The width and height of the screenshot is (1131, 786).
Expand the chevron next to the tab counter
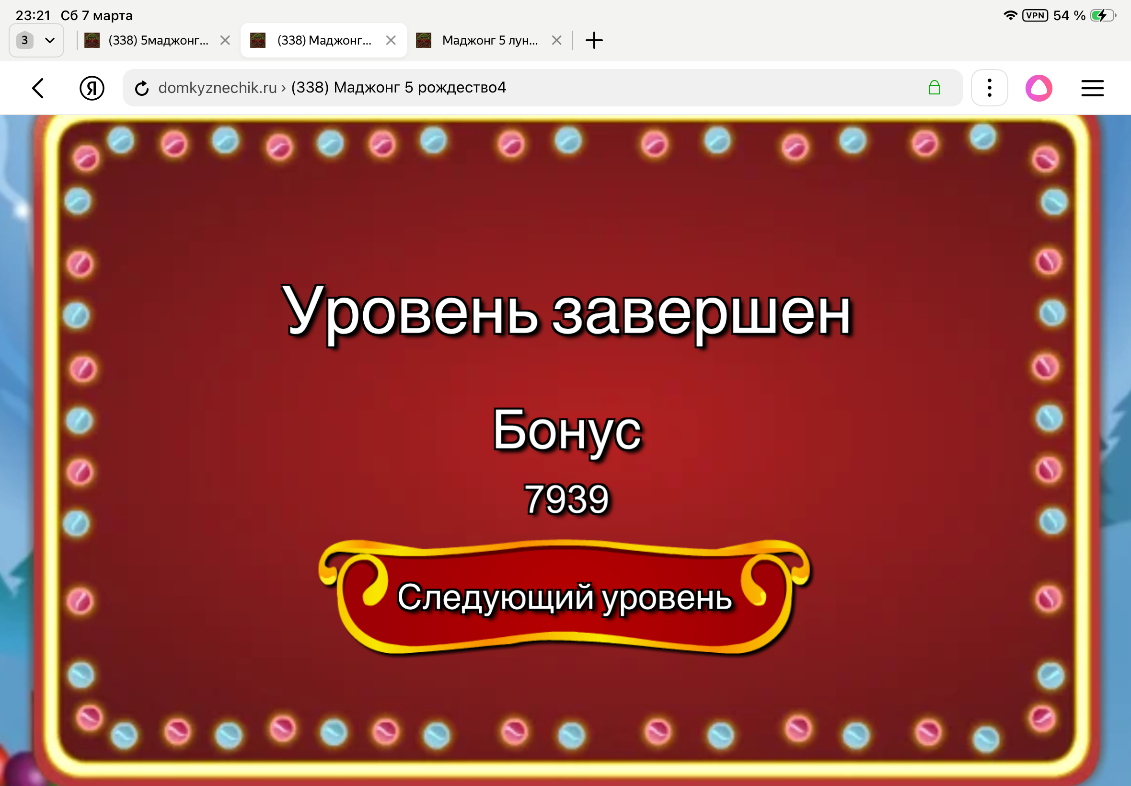pos(50,40)
